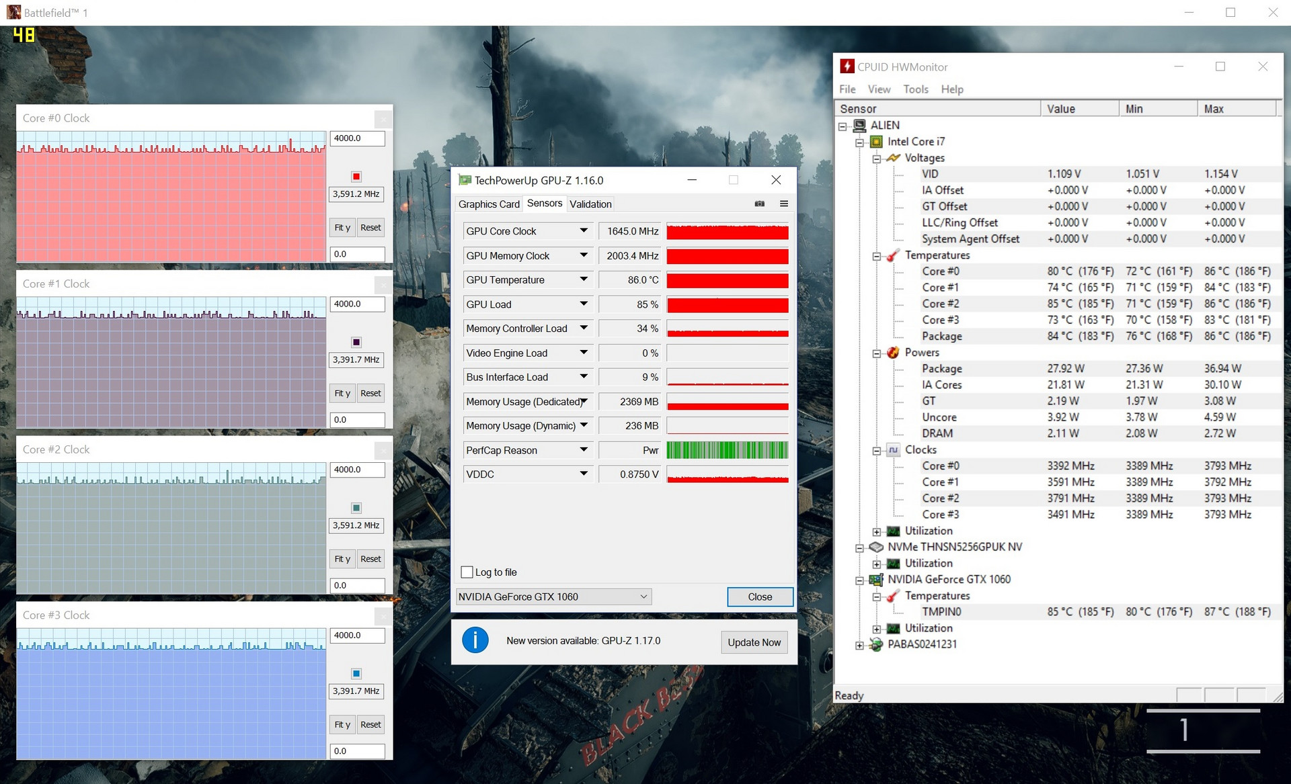Click the red color swatch for Core #0 Clock
Screen dimensions: 1291x784
pyautogui.click(x=356, y=177)
